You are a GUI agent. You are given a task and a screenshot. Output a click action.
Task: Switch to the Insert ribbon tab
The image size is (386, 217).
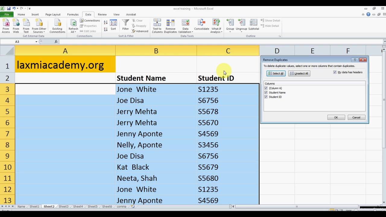35,14
